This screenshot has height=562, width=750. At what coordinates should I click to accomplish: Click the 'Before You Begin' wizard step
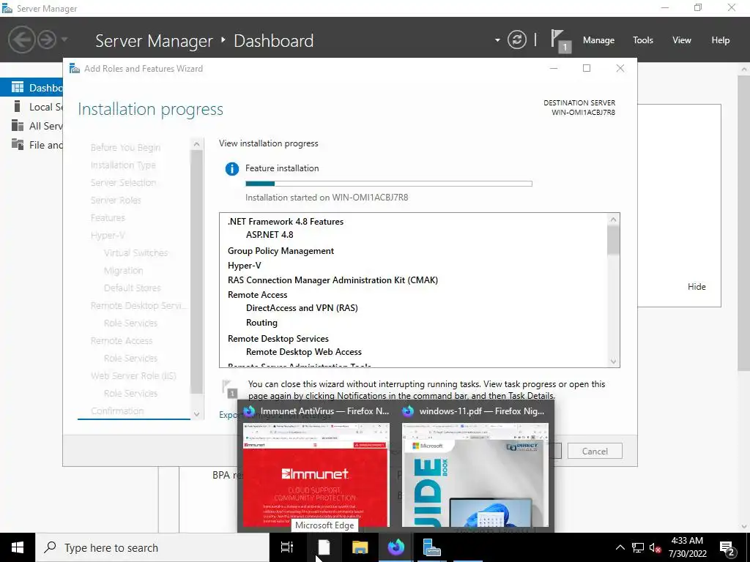click(x=125, y=148)
